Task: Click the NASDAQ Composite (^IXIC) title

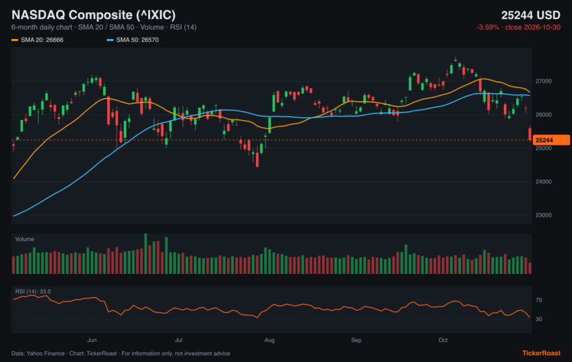Action: coord(93,15)
